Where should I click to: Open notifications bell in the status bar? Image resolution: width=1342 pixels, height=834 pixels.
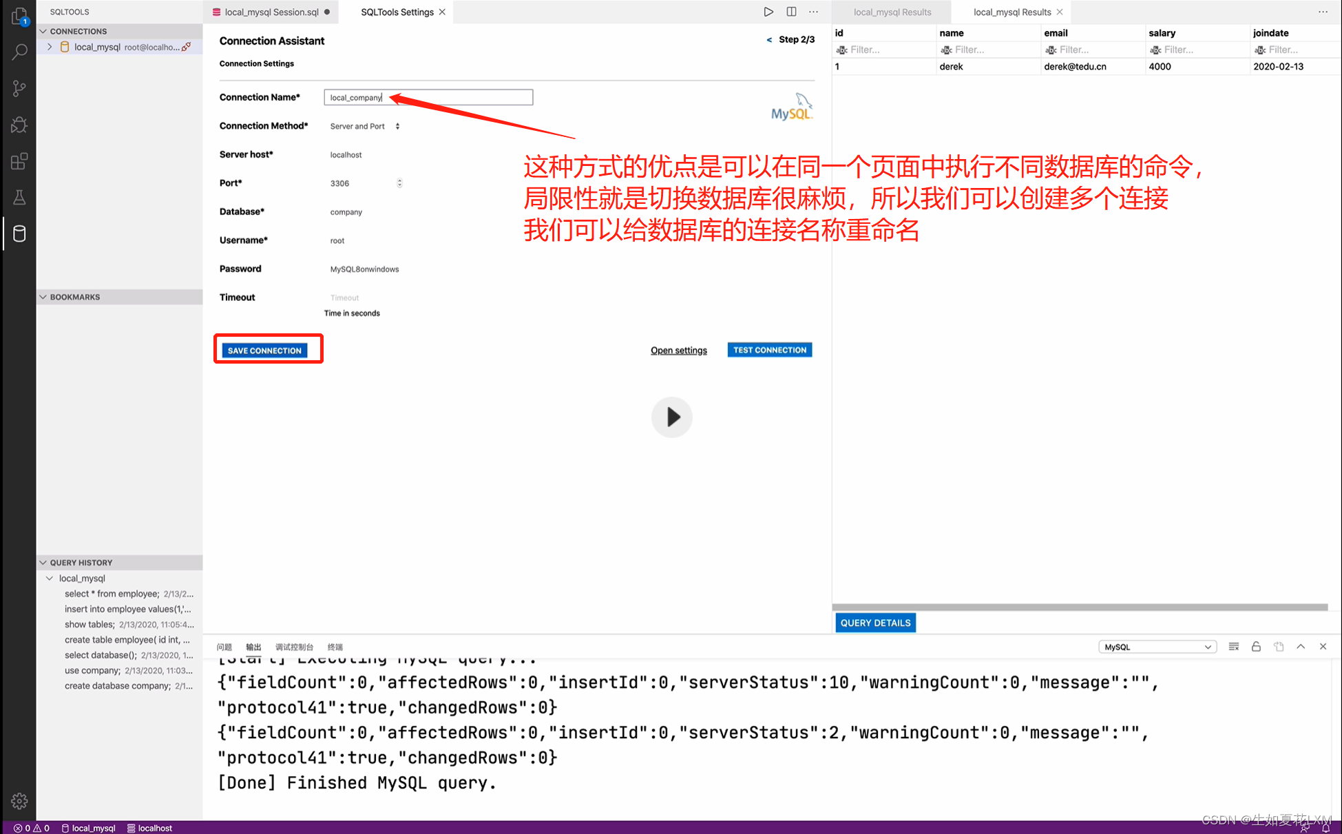[x=1325, y=828]
